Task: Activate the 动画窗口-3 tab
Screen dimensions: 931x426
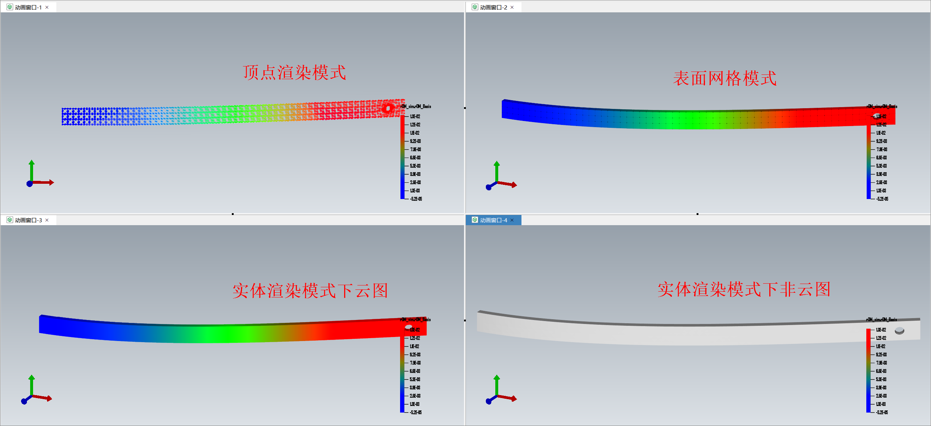Action: [28, 220]
